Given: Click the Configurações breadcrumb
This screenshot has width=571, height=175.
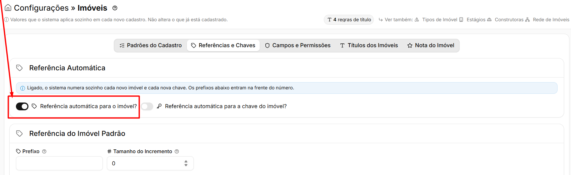Looking at the screenshot, I should [x=41, y=8].
